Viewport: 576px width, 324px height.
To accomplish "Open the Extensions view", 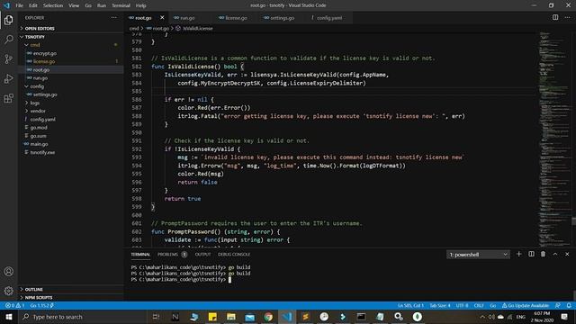I will coord(8,98).
